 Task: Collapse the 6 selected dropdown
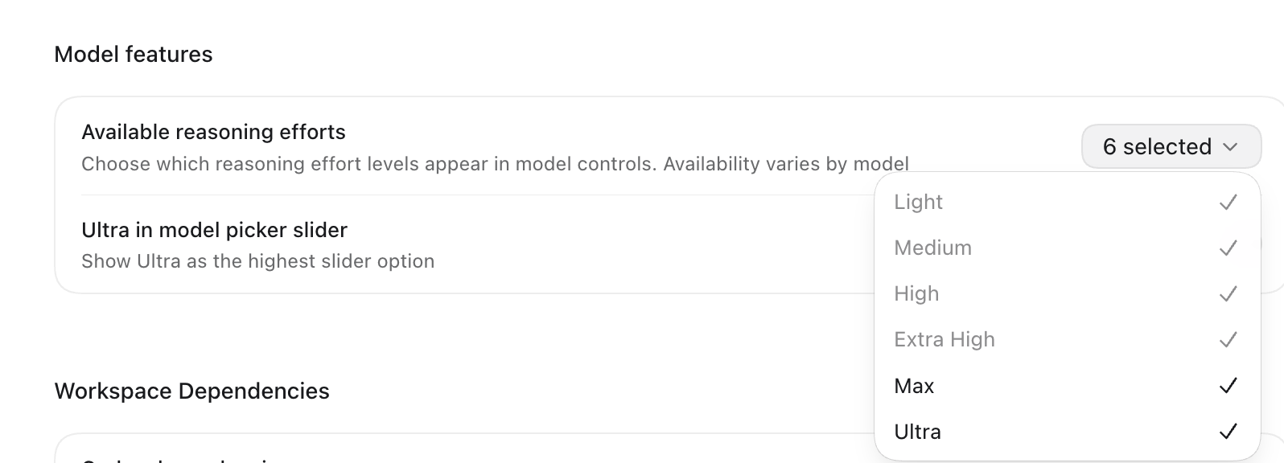coord(1171,146)
